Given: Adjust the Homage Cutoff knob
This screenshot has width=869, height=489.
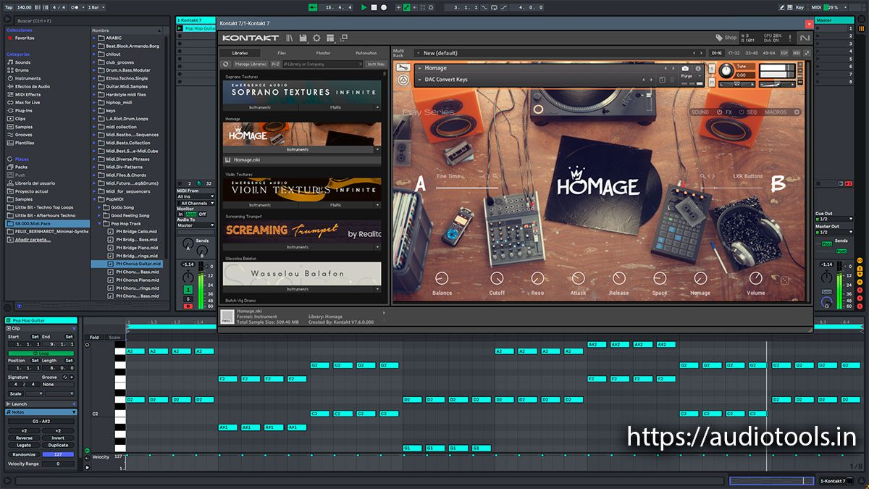Looking at the screenshot, I should click(497, 279).
